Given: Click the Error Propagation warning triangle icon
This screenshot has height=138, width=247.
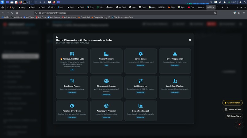Looking at the screenshot, I should point(175,54).
